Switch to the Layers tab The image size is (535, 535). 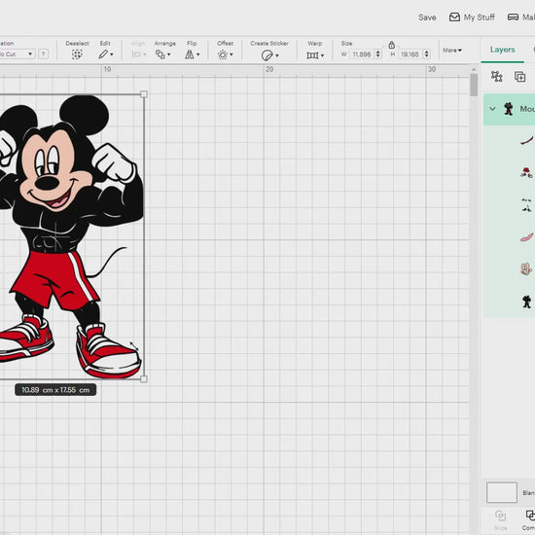tap(502, 50)
